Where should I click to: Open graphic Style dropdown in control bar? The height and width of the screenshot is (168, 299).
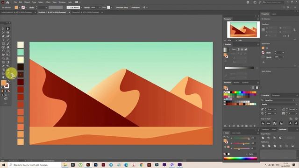pos(111,7)
